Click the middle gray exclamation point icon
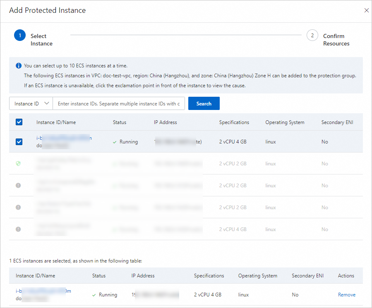Screen dimensions: 372x308 18,207
